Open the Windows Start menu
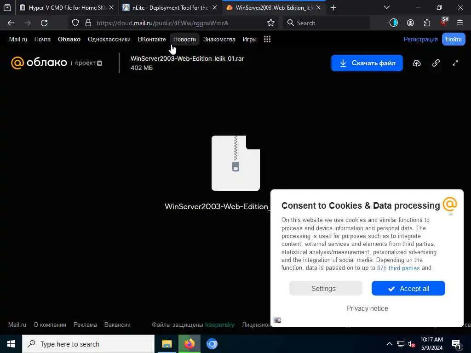 11,344
